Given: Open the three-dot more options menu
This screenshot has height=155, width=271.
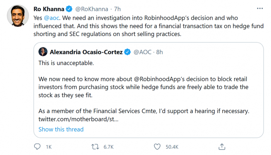Looking at the screenshot, I should pos(260,8).
